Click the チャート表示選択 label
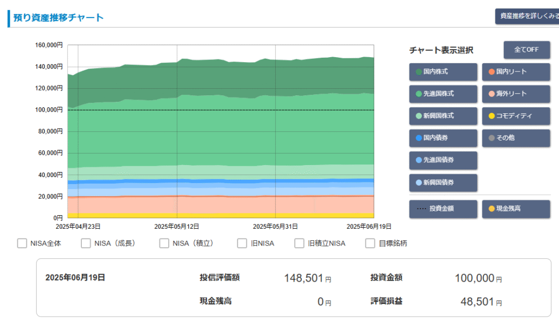This screenshot has height=323, width=559. tap(441, 50)
